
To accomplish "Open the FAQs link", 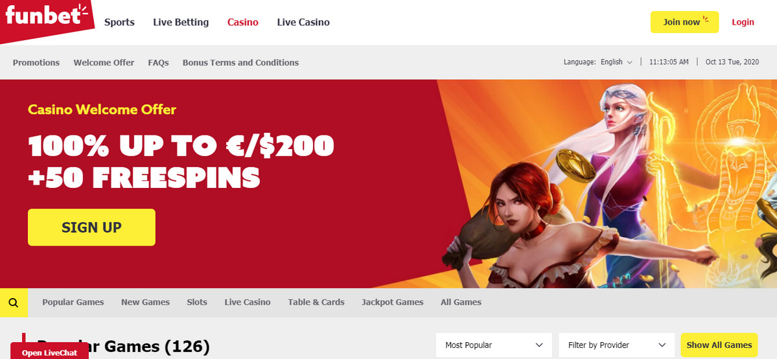I will pos(159,62).
